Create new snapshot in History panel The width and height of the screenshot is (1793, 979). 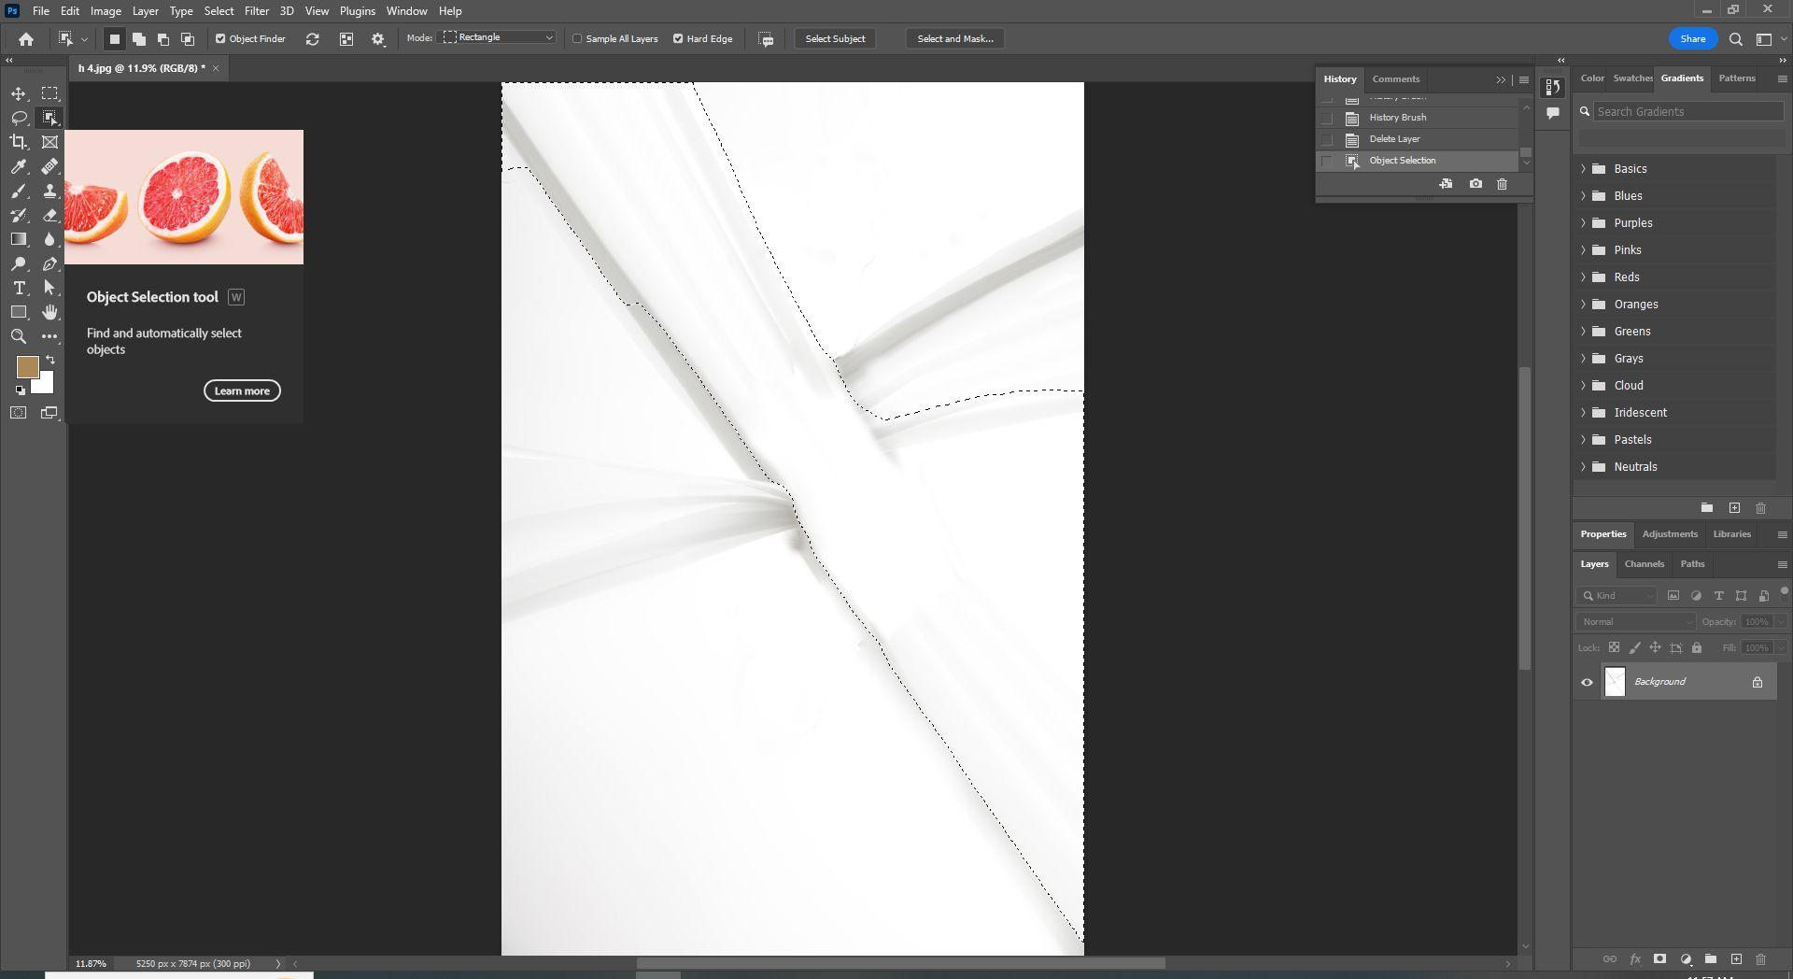(1475, 184)
